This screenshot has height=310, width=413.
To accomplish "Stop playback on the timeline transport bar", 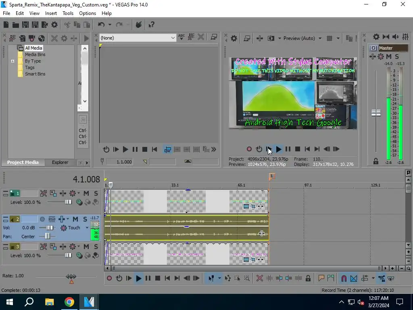I will click(158, 278).
